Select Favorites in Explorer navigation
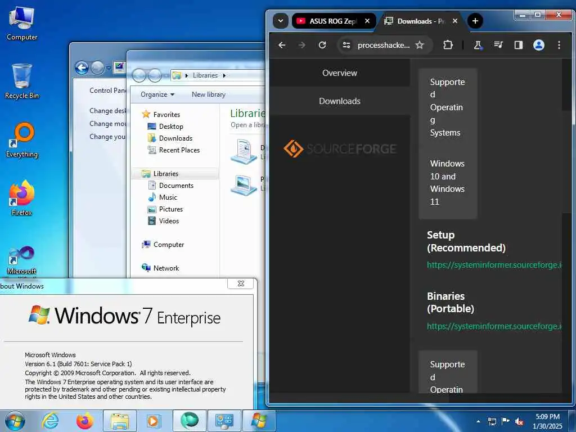 coord(166,115)
